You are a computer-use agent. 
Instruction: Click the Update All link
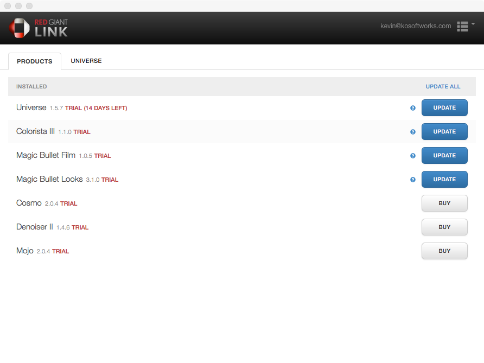click(443, 87)
